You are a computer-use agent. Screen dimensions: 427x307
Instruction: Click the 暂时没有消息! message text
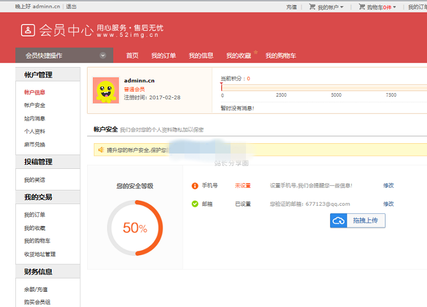(x=237, y=108)
